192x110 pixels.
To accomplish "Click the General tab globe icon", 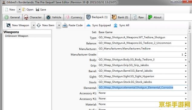I will pyautogui.click(x=6, y=17).
